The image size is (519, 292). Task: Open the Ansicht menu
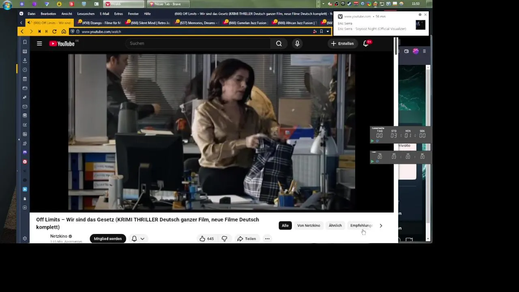(67, 14)
